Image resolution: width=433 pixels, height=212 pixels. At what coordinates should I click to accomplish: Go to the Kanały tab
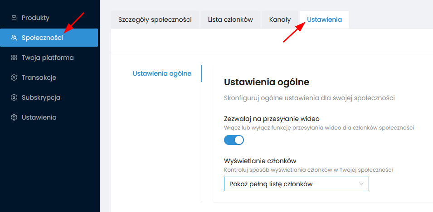(x=280, y=19)
